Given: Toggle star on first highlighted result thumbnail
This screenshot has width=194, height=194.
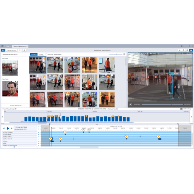Looking at the screenshot, I should tap(44, 59).
